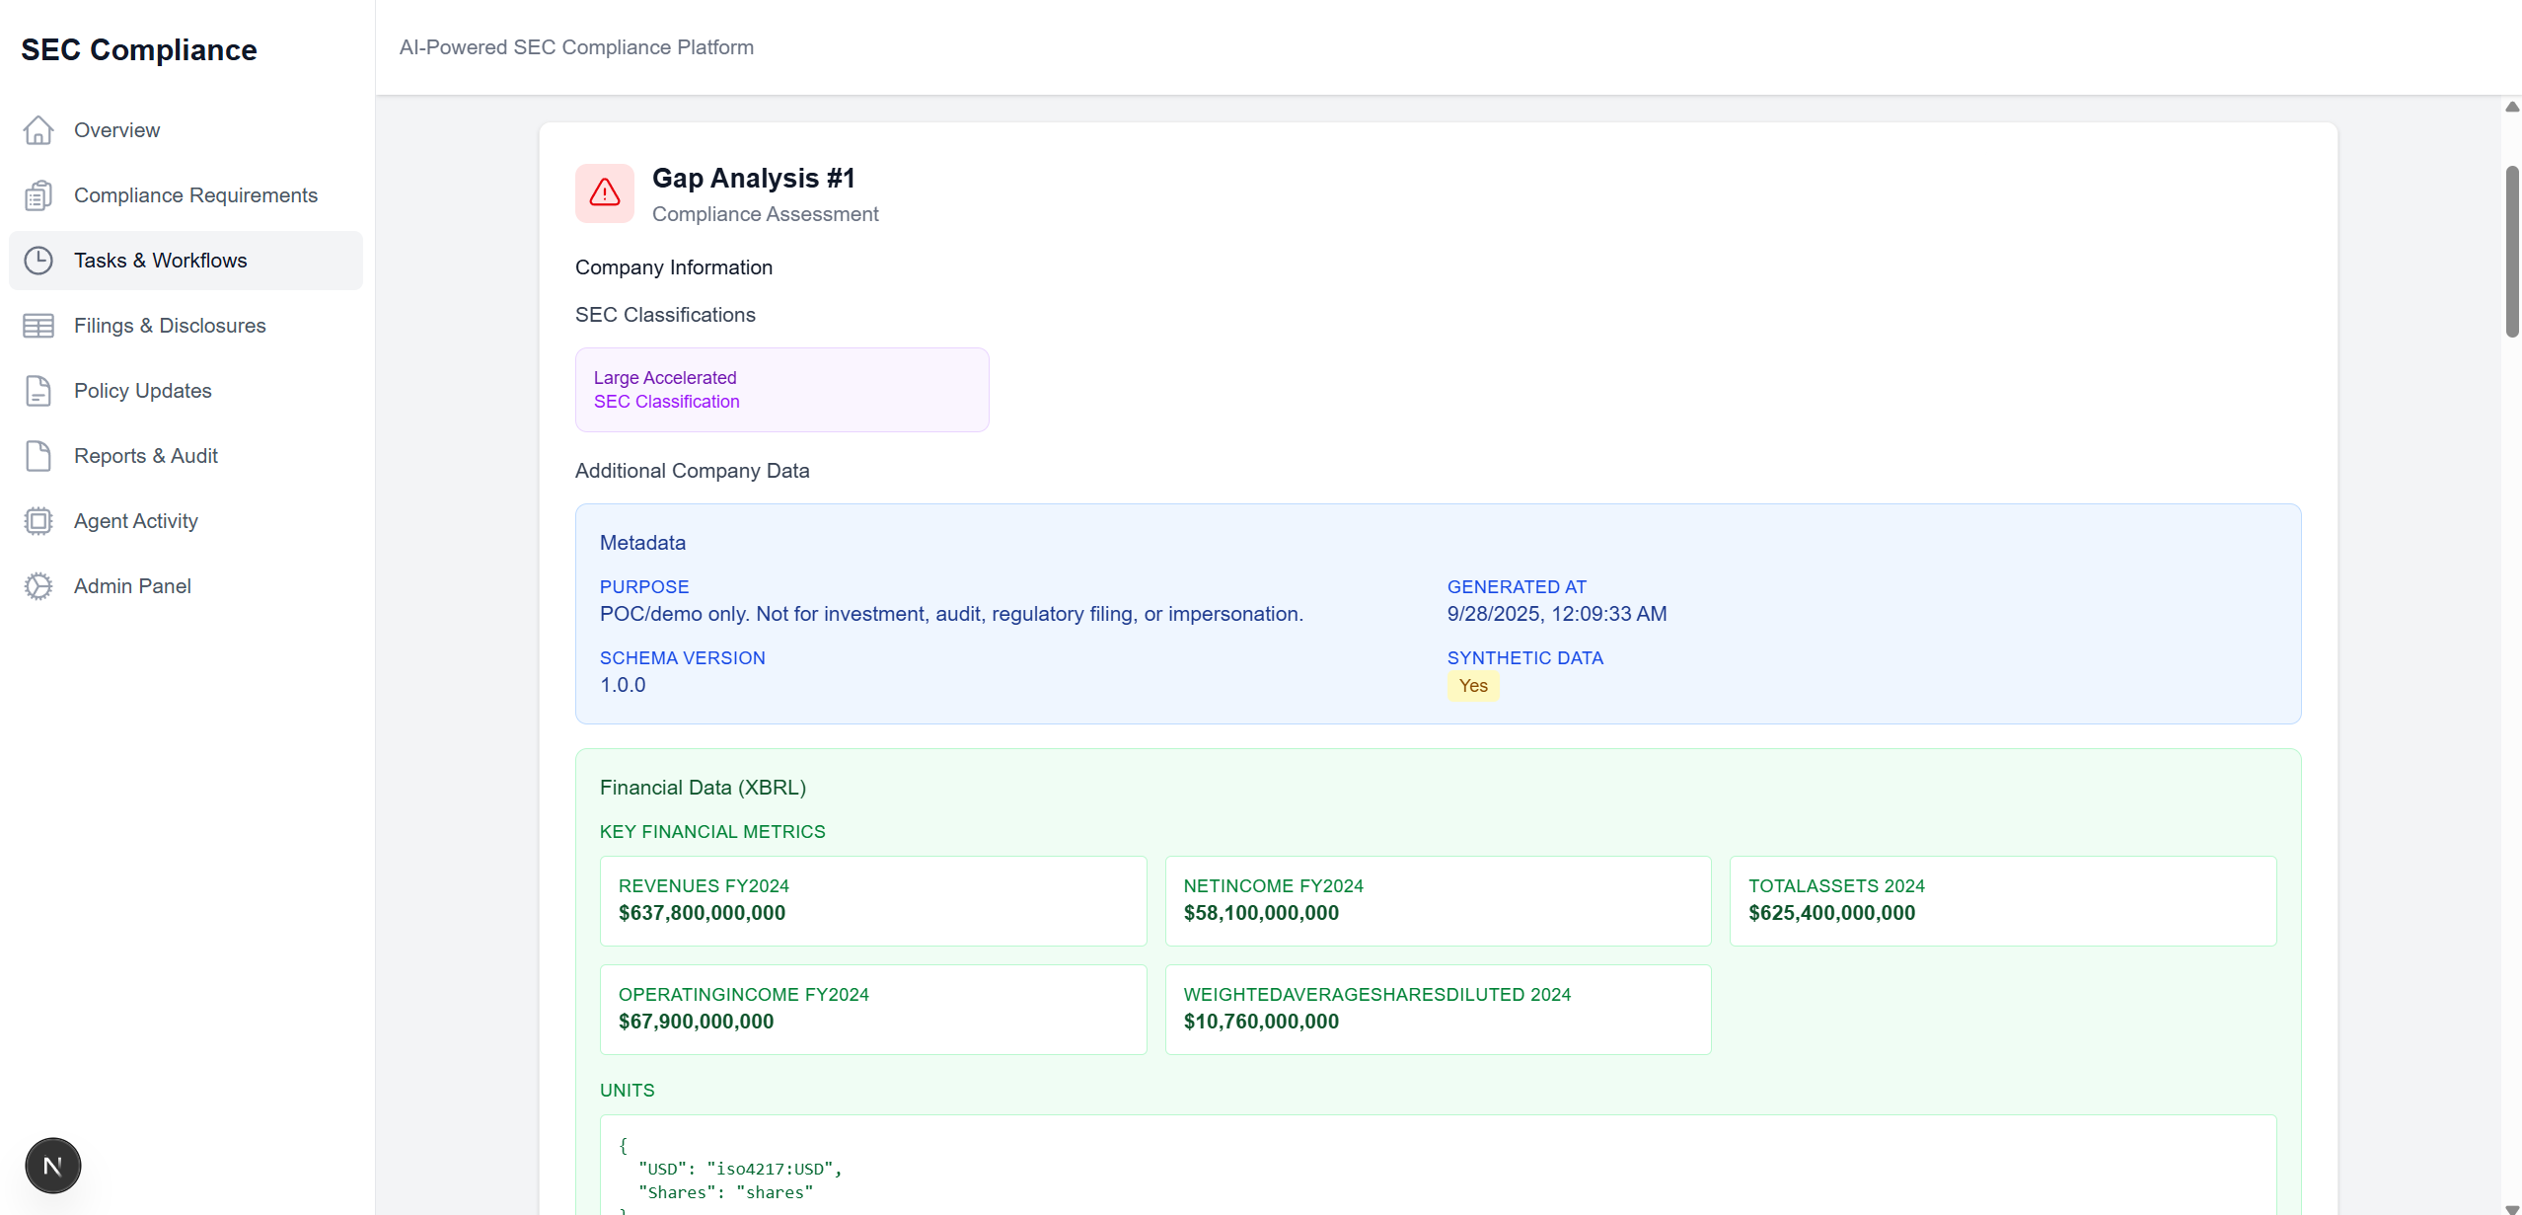Click the TOTALASSETS 2024 metric card
The image size is (2522, 1215).
pyautogui.click(x=2002, y=900)
